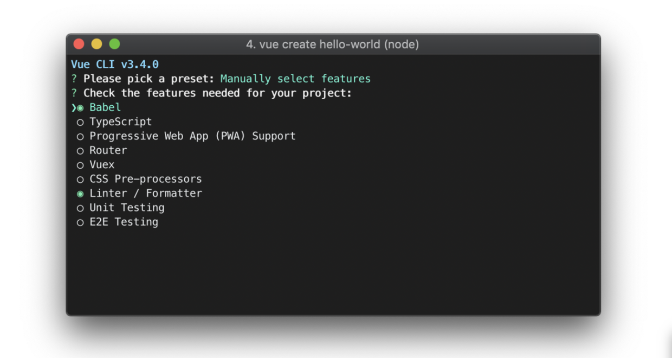
Task: Check the PWA Support option circle
Action: 80,136
